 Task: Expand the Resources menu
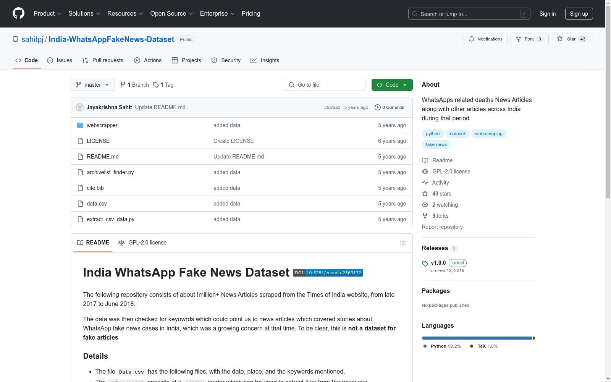tap(125, 13)
